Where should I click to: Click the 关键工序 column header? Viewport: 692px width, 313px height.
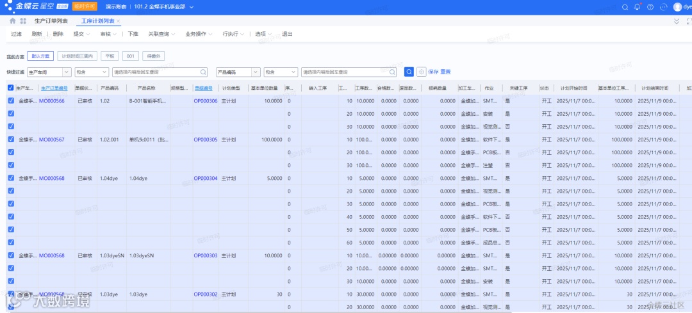[518, 88]
